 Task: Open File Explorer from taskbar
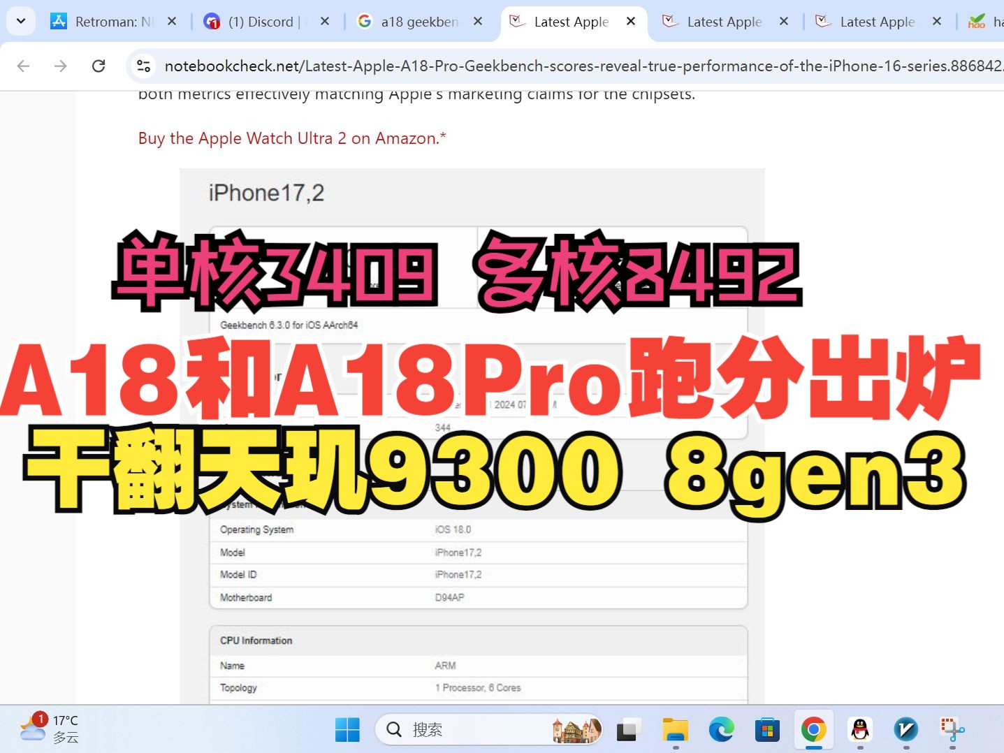click(x=676, y=730)
